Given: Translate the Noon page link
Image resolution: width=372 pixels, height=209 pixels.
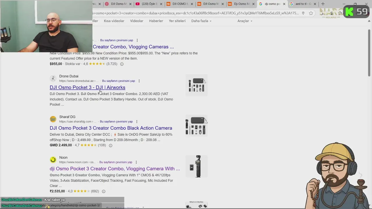Looking at the screenshot, I should [x=116, y=162].
